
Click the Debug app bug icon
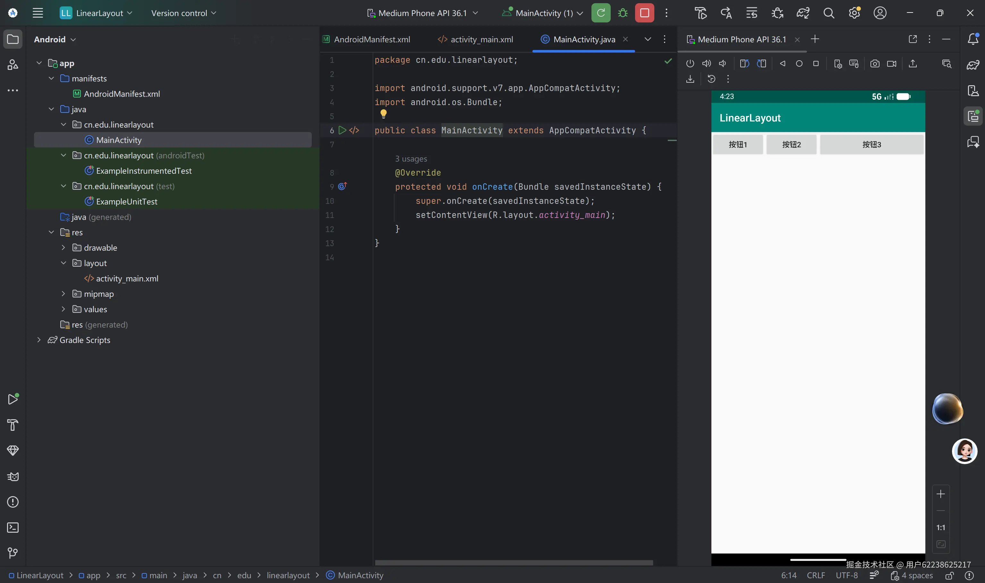(x=623, y=13)
